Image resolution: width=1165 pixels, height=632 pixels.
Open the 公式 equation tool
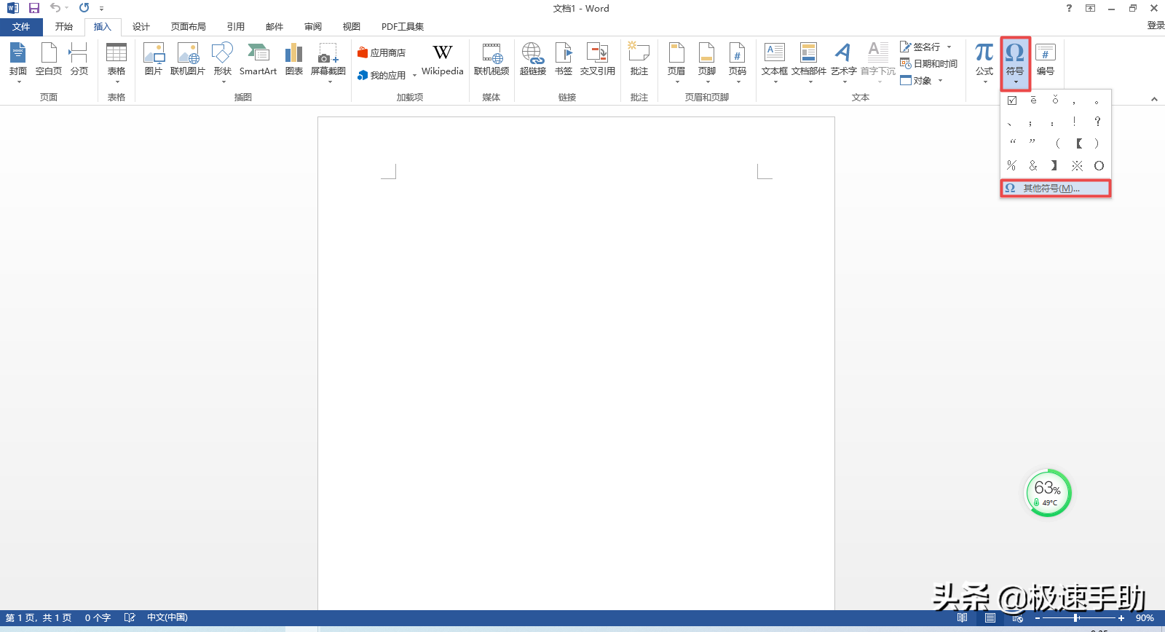(984, 59)
